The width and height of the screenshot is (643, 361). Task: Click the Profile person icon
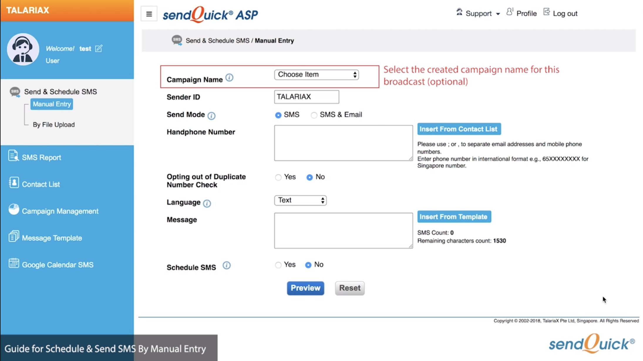point(510,12)
